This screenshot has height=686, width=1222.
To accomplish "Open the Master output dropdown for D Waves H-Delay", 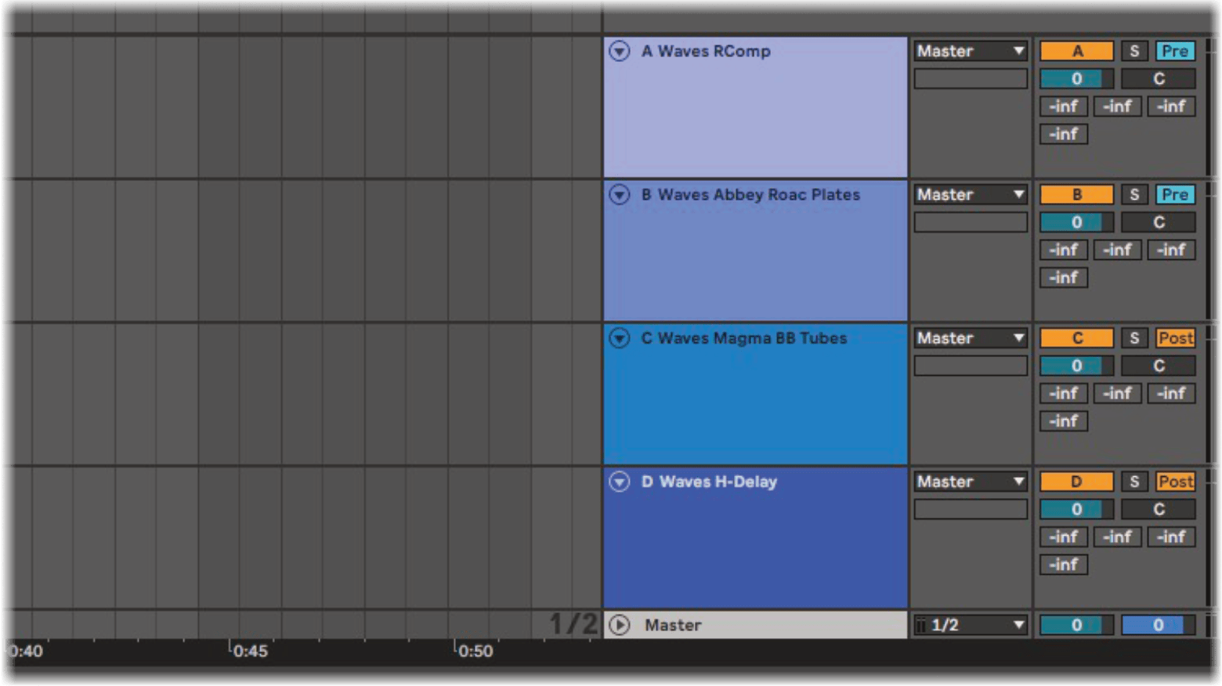I will (x=971, y=481).
